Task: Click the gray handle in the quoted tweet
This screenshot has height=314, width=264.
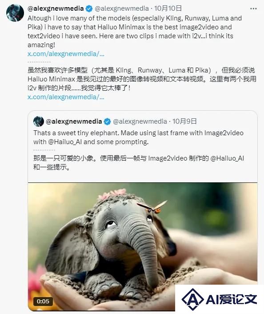Action: (140, 121)
